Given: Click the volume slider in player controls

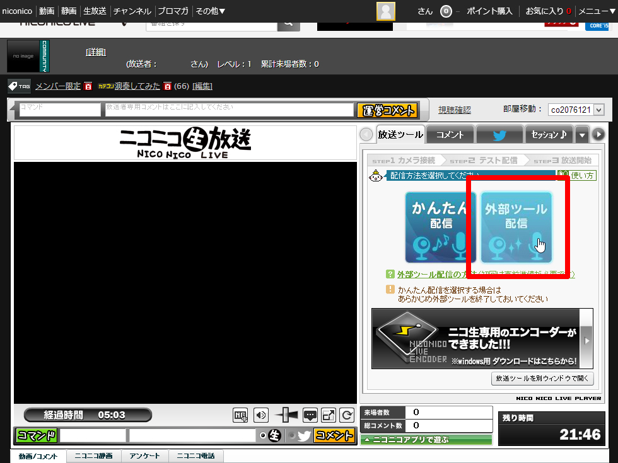Looking at the screenshot, I should point(286,415).
